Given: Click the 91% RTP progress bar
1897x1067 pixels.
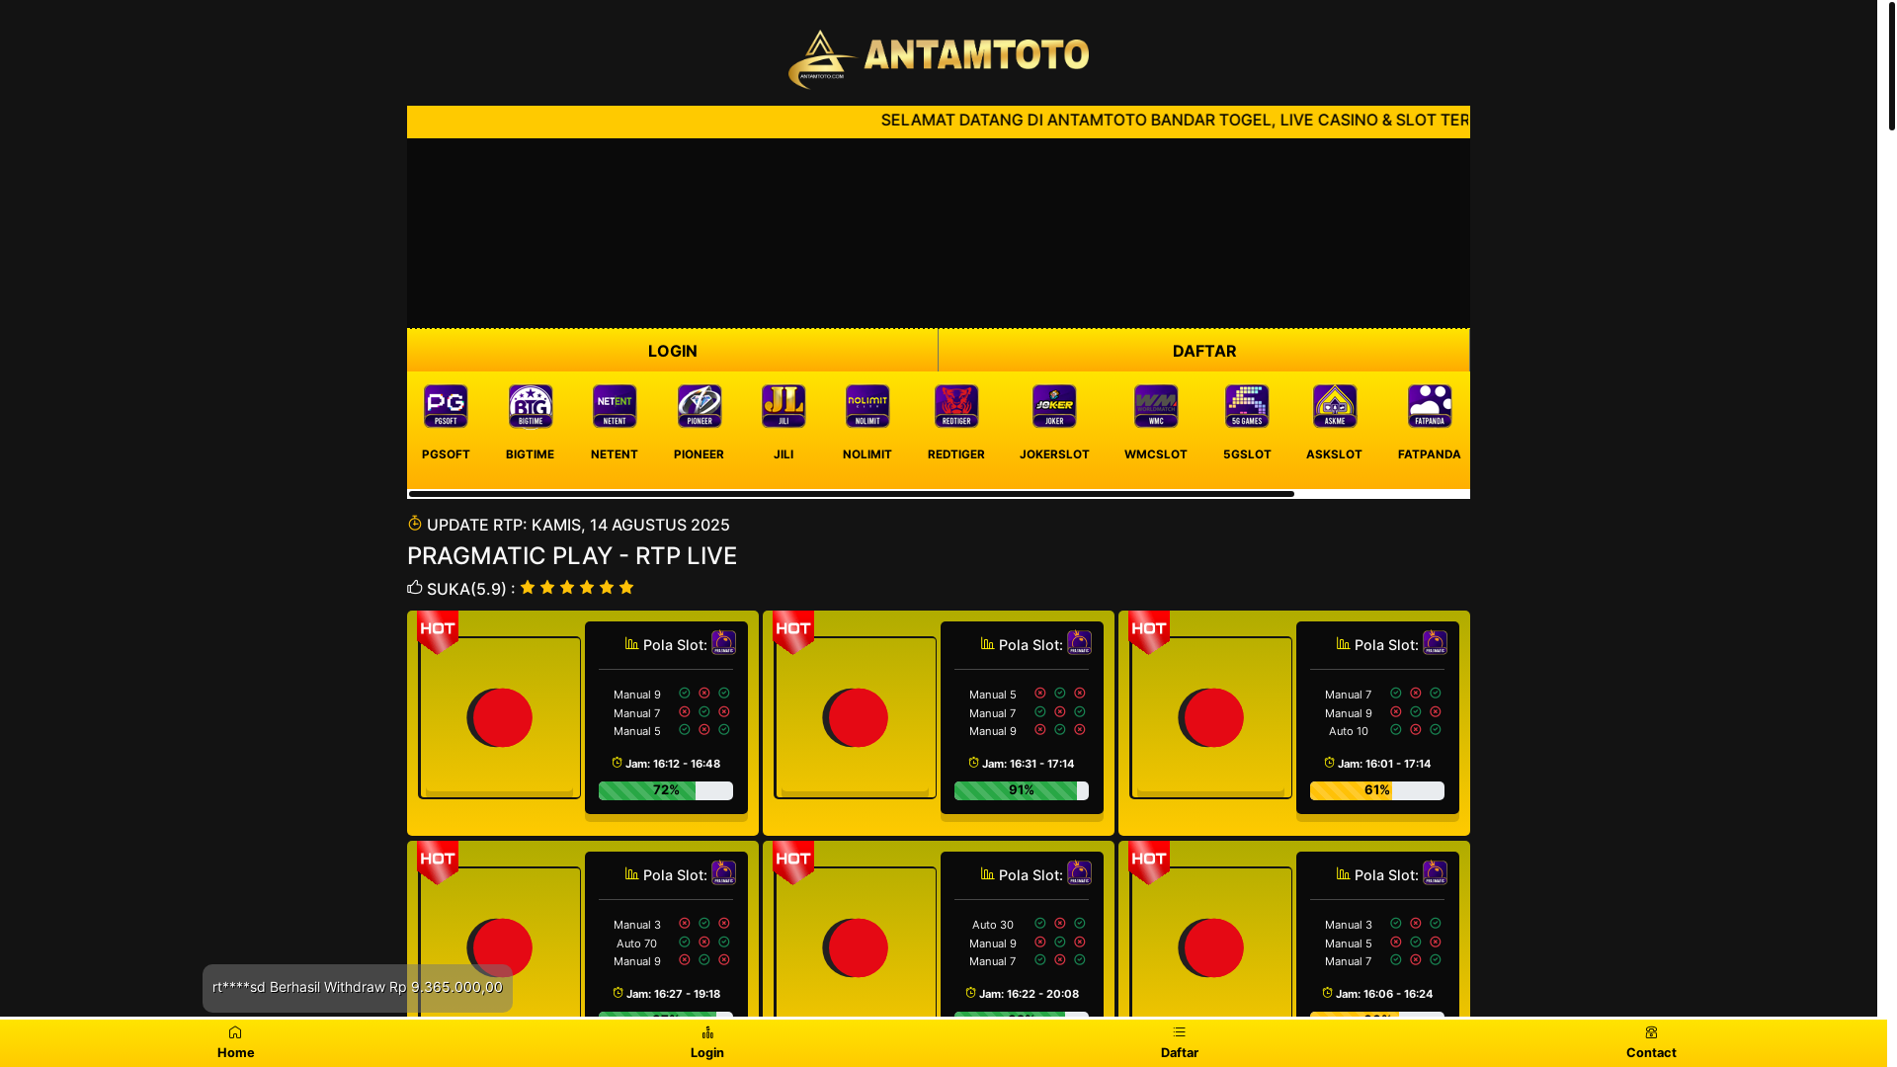Looking at the screenshot, I should point(1022,790).
